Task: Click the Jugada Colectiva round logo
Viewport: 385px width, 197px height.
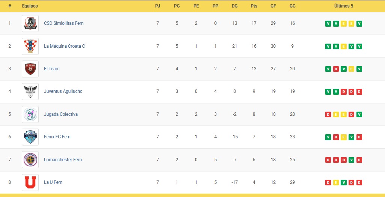Action: (30, 114)
